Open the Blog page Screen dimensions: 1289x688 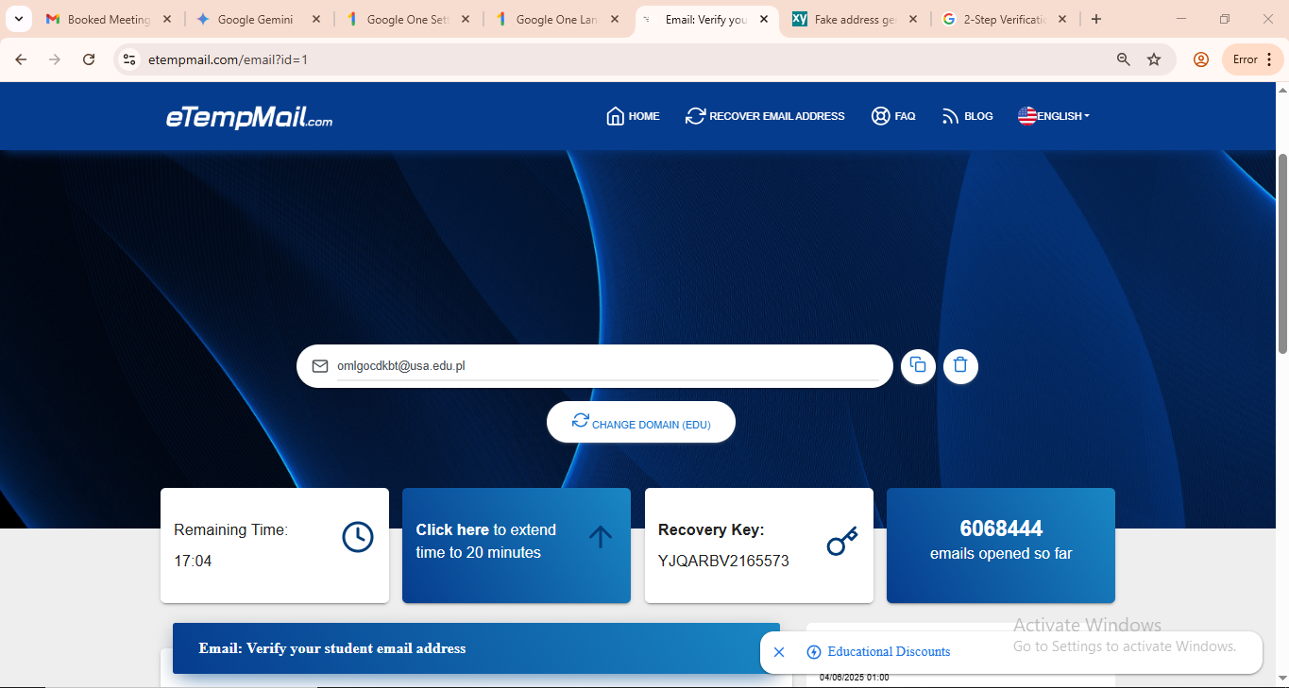967,116
